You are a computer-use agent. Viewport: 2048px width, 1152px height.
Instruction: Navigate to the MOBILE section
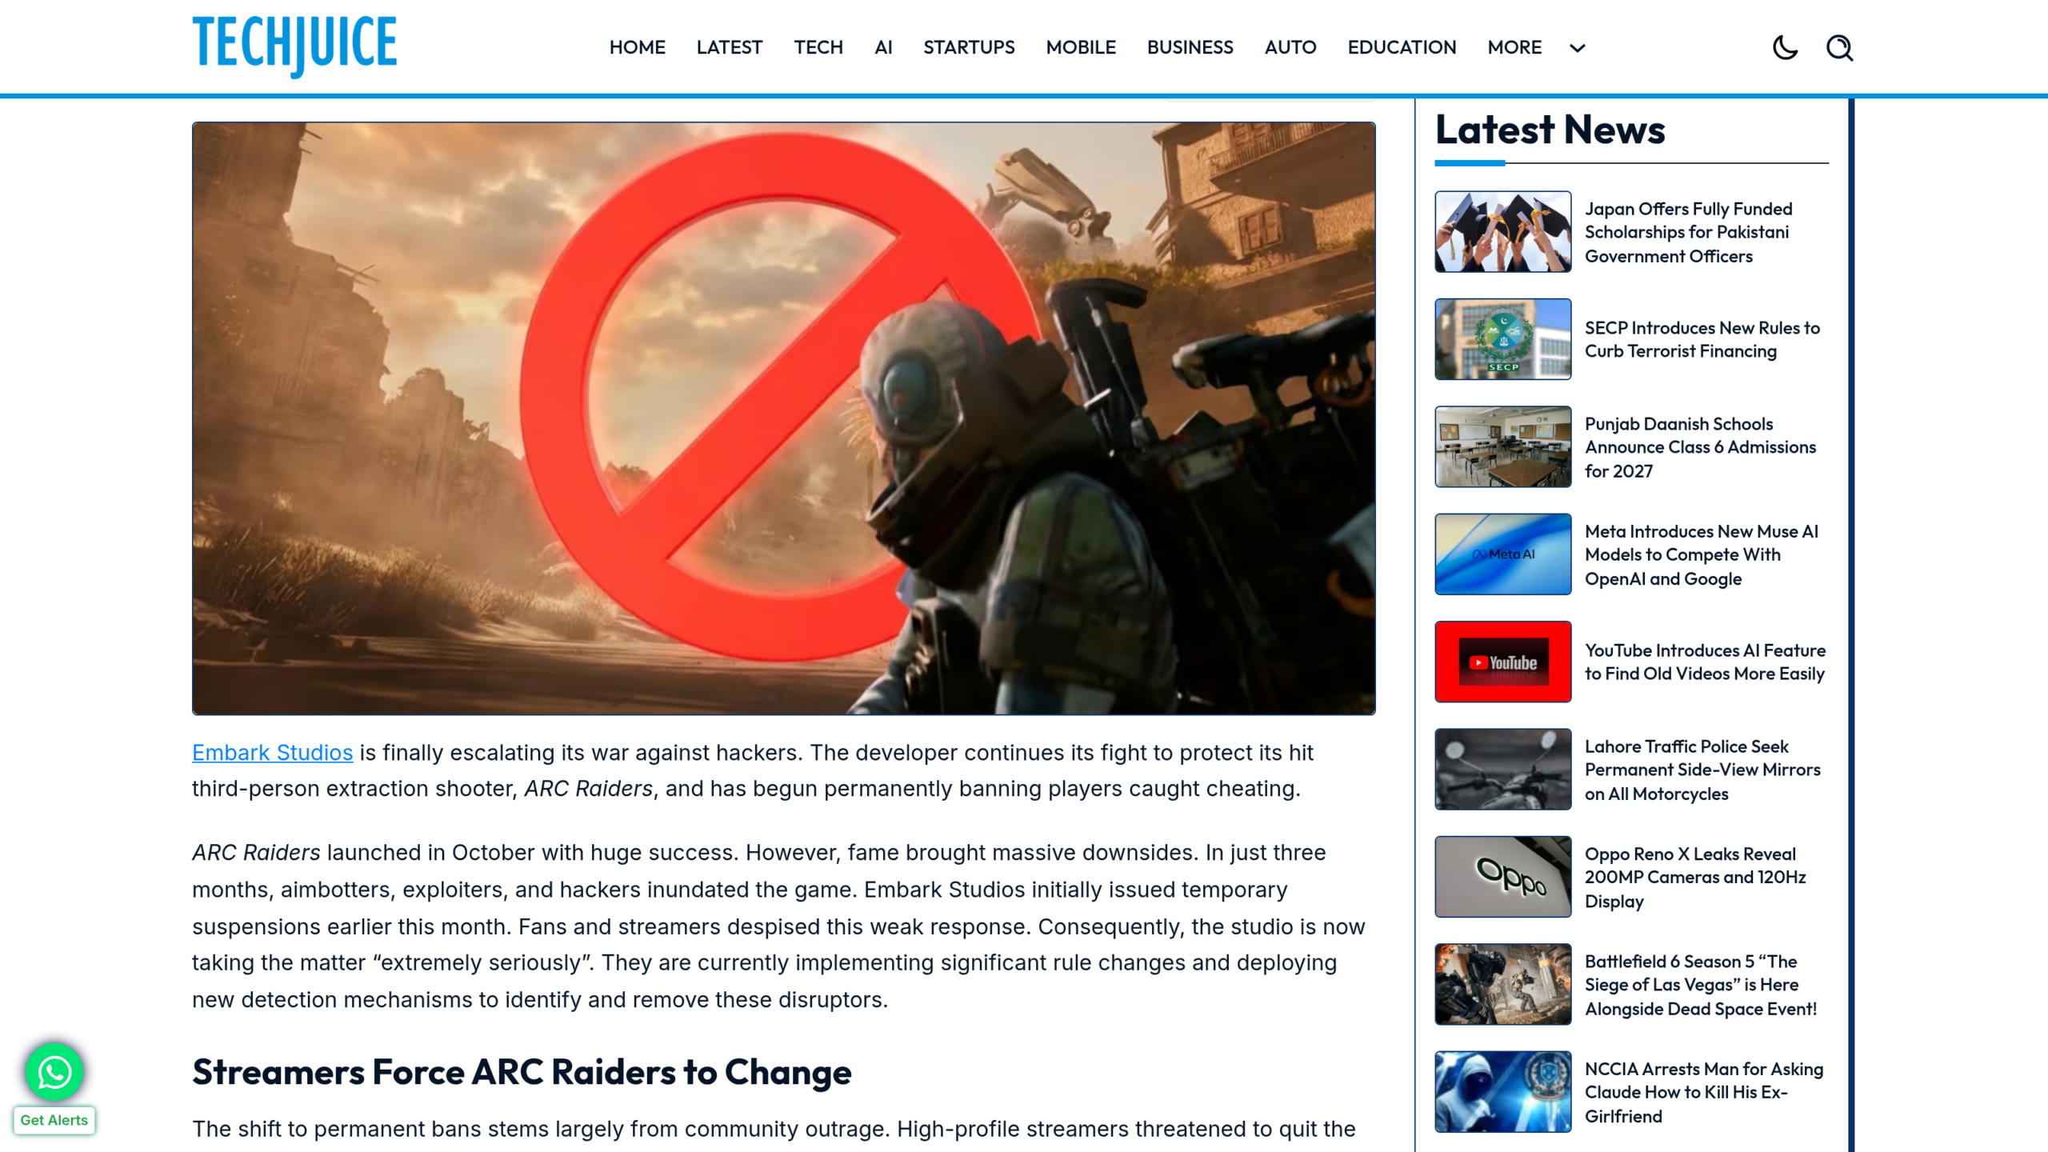click(x=1081, y=47)
